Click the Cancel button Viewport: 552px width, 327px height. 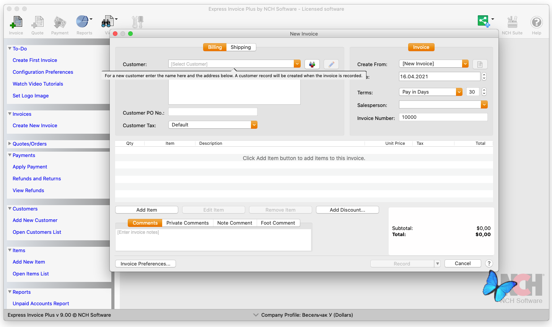(462, 264)
